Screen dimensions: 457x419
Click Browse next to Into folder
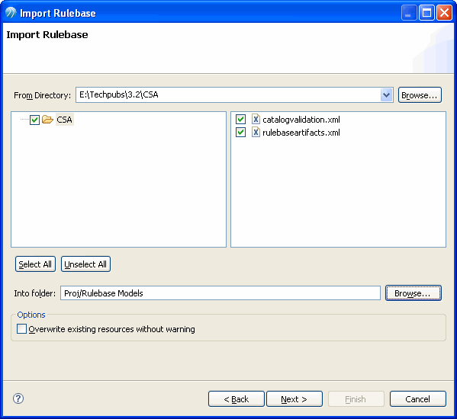(414, 293)
